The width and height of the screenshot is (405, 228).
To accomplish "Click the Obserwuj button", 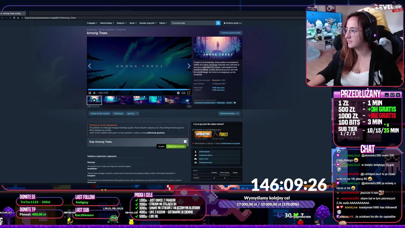I will pyautogui.click(x=118, y=113).
